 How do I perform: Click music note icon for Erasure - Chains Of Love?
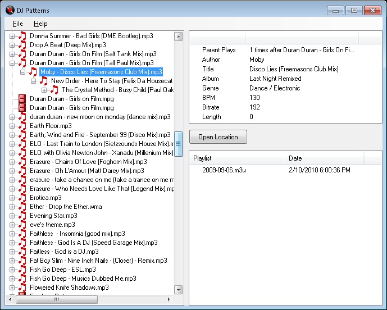(x=22, y=162)
